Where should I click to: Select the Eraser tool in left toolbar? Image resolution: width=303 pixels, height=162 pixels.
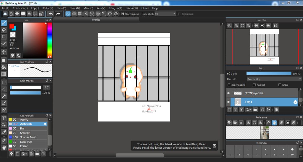tap(4, 30)
